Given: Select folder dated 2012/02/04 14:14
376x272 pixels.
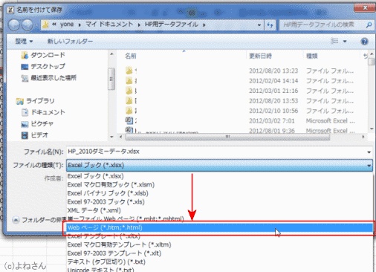Looking at the screenshot, I should (x=240, y=81).
